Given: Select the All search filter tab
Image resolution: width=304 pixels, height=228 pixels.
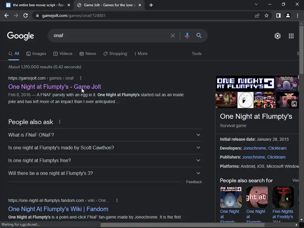Looking at the screenshot, I should [x=14, y=54].
